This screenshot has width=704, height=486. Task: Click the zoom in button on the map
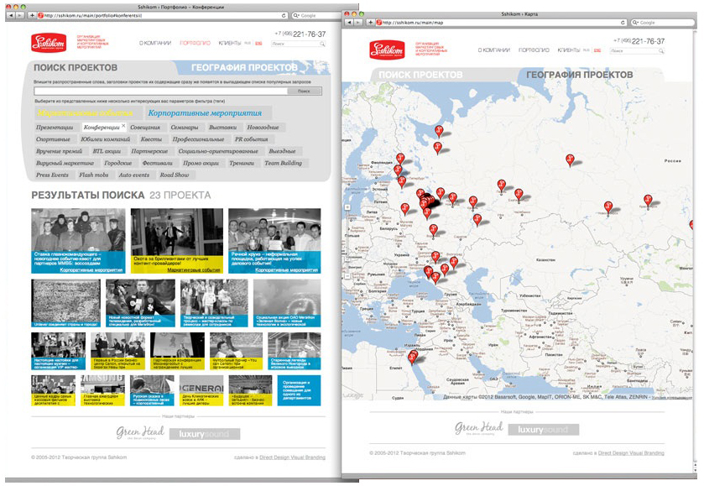tap(347, 207)
